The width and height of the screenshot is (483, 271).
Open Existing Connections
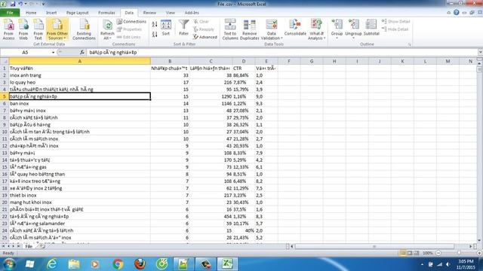point(84,29)
